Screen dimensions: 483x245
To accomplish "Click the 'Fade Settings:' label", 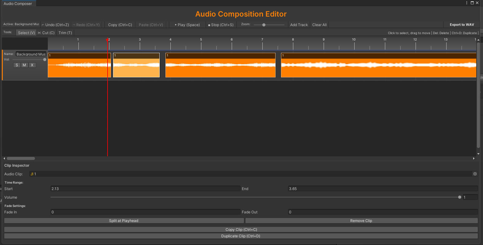I will click(15, 206).
